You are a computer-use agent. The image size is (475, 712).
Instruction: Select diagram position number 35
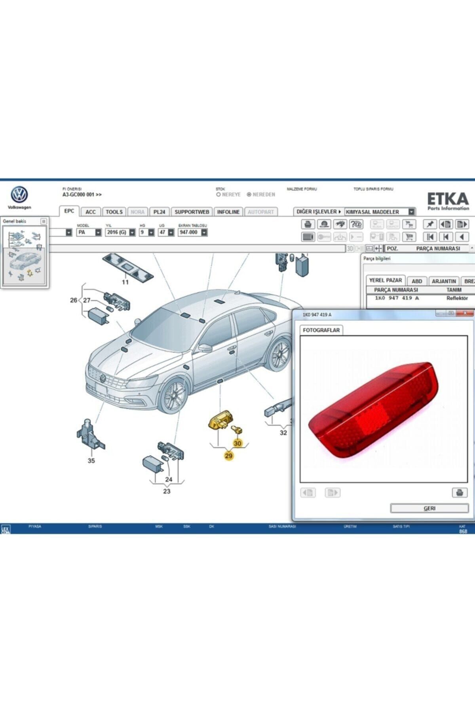click(x=91, y=460)
